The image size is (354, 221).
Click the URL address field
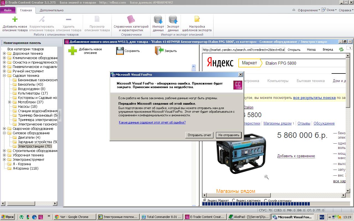(243, 50)
